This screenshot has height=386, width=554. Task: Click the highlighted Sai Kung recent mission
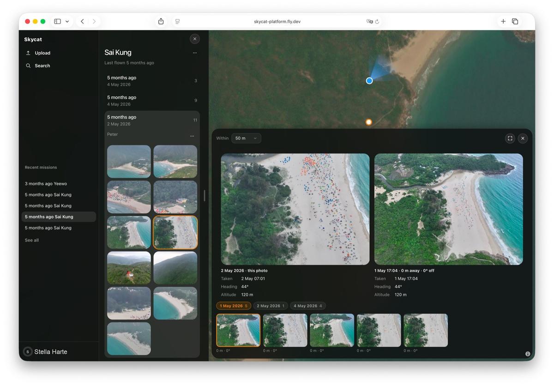click(x=59, y=217)
